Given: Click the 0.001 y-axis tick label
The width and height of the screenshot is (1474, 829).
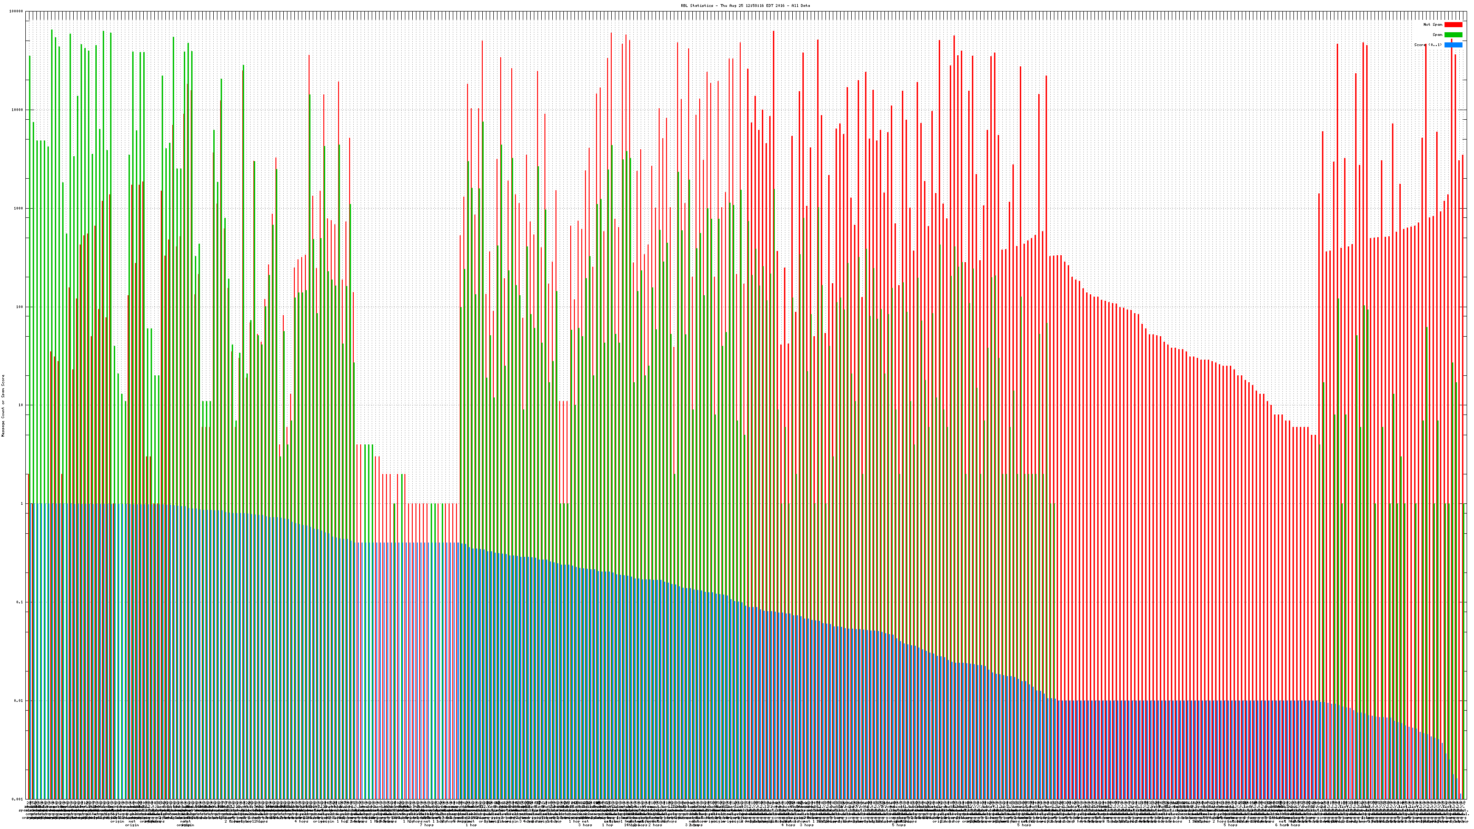Looking at the screenshot, I should tap(18, 799).
